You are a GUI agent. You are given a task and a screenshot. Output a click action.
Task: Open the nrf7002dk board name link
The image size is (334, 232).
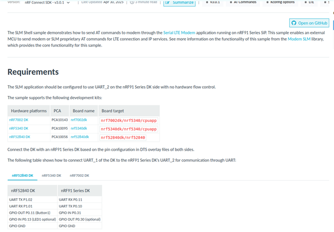[79, 120]
